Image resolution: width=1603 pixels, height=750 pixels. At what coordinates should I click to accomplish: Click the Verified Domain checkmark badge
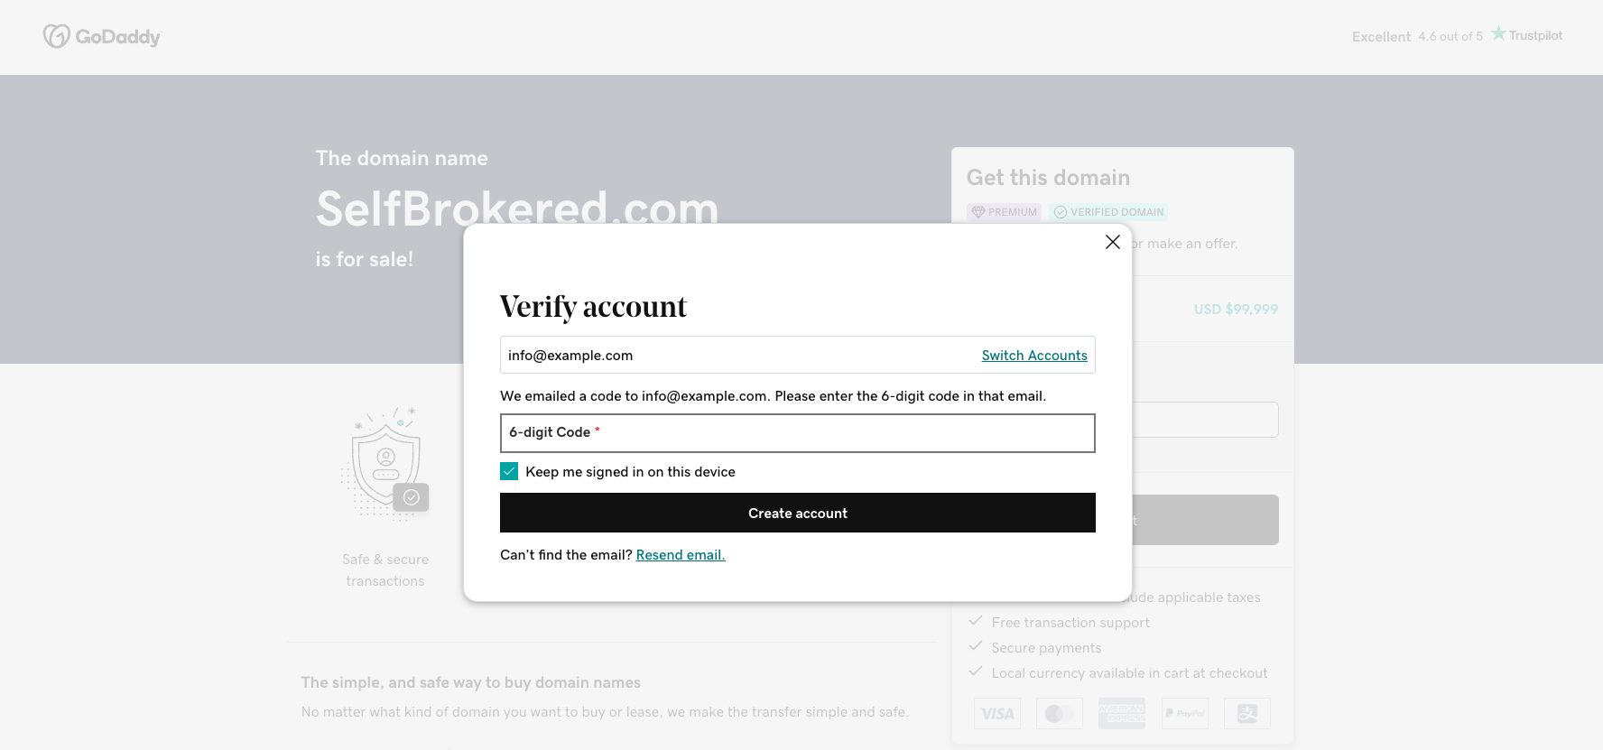click(1108, 212)
